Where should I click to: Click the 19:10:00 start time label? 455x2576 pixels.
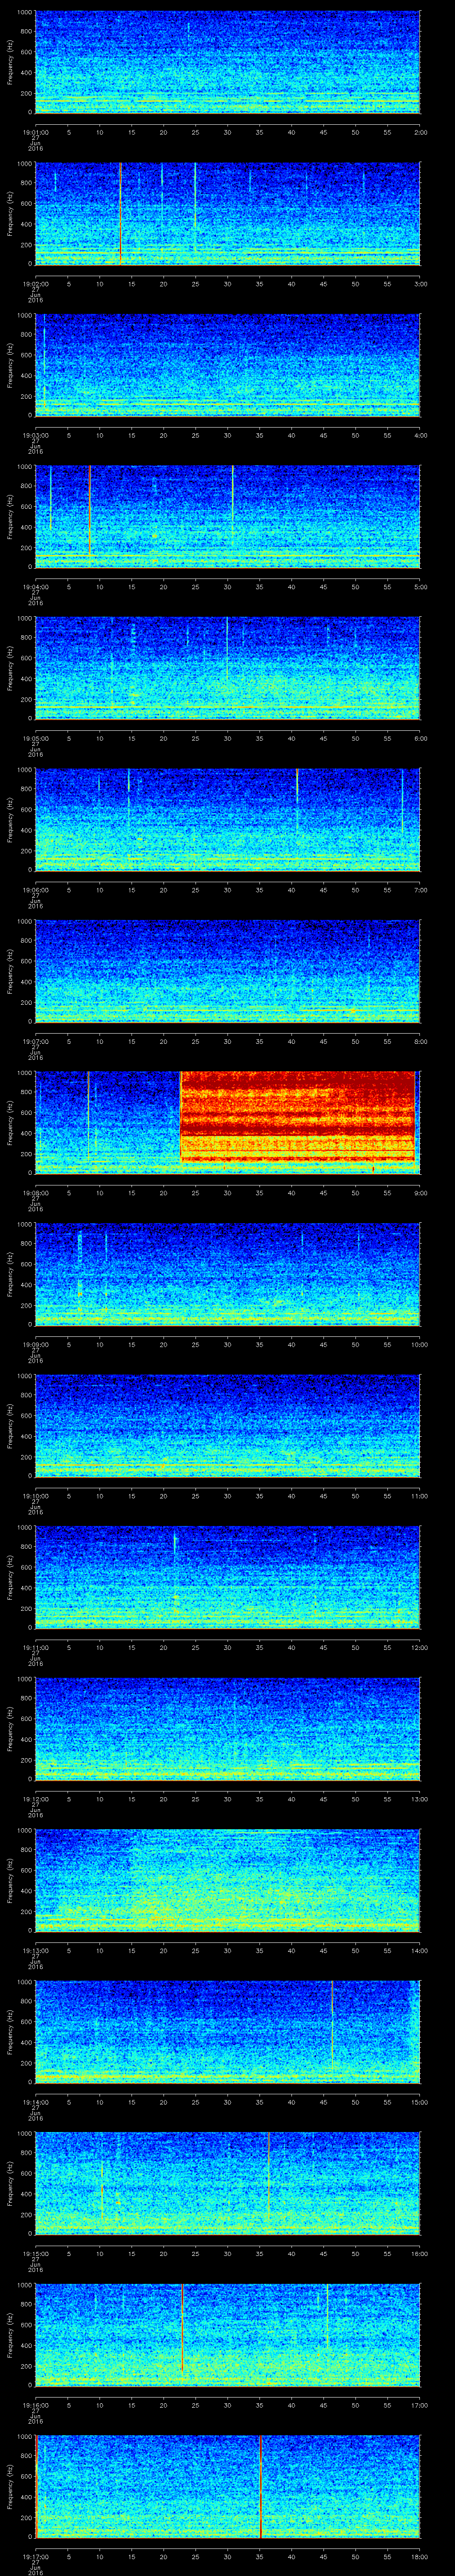coord(35,1496)
